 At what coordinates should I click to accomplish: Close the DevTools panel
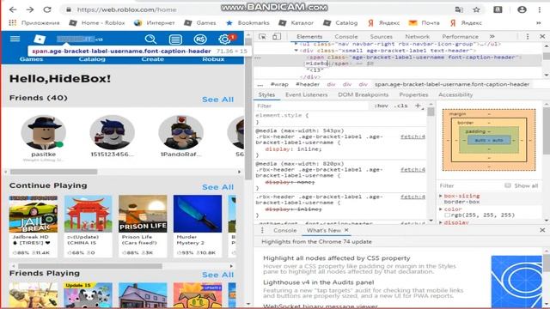point(542,36)
